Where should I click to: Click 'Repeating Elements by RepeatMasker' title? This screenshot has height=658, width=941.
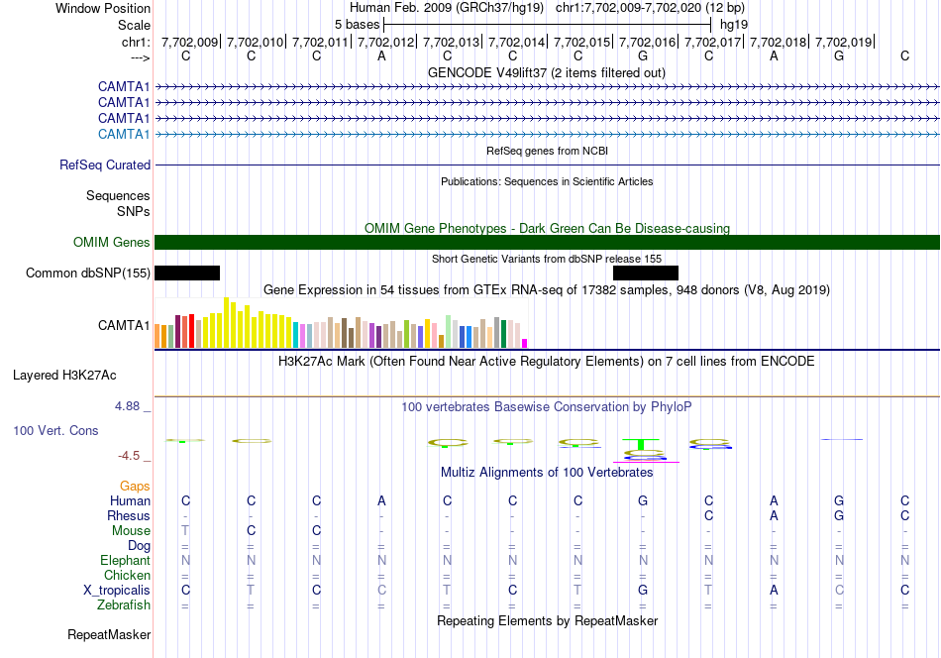547,620
